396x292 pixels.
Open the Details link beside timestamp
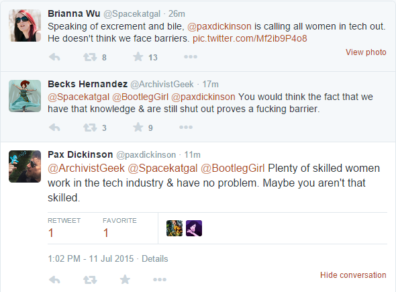click(155, 258)
